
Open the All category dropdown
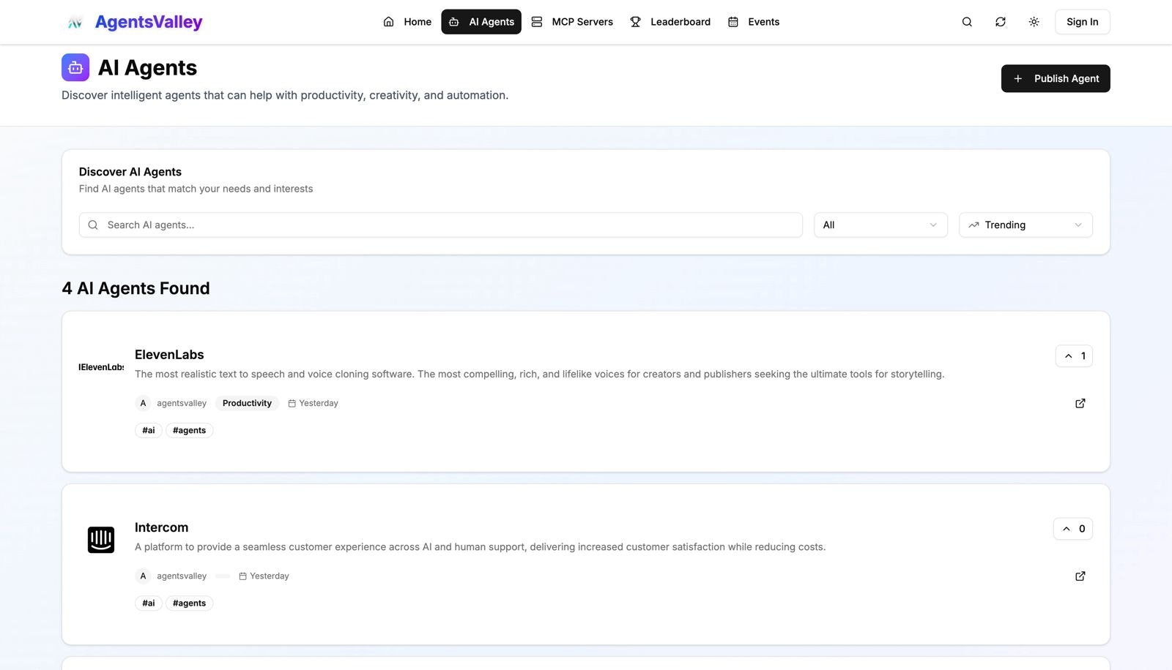[x=880, y=225]
